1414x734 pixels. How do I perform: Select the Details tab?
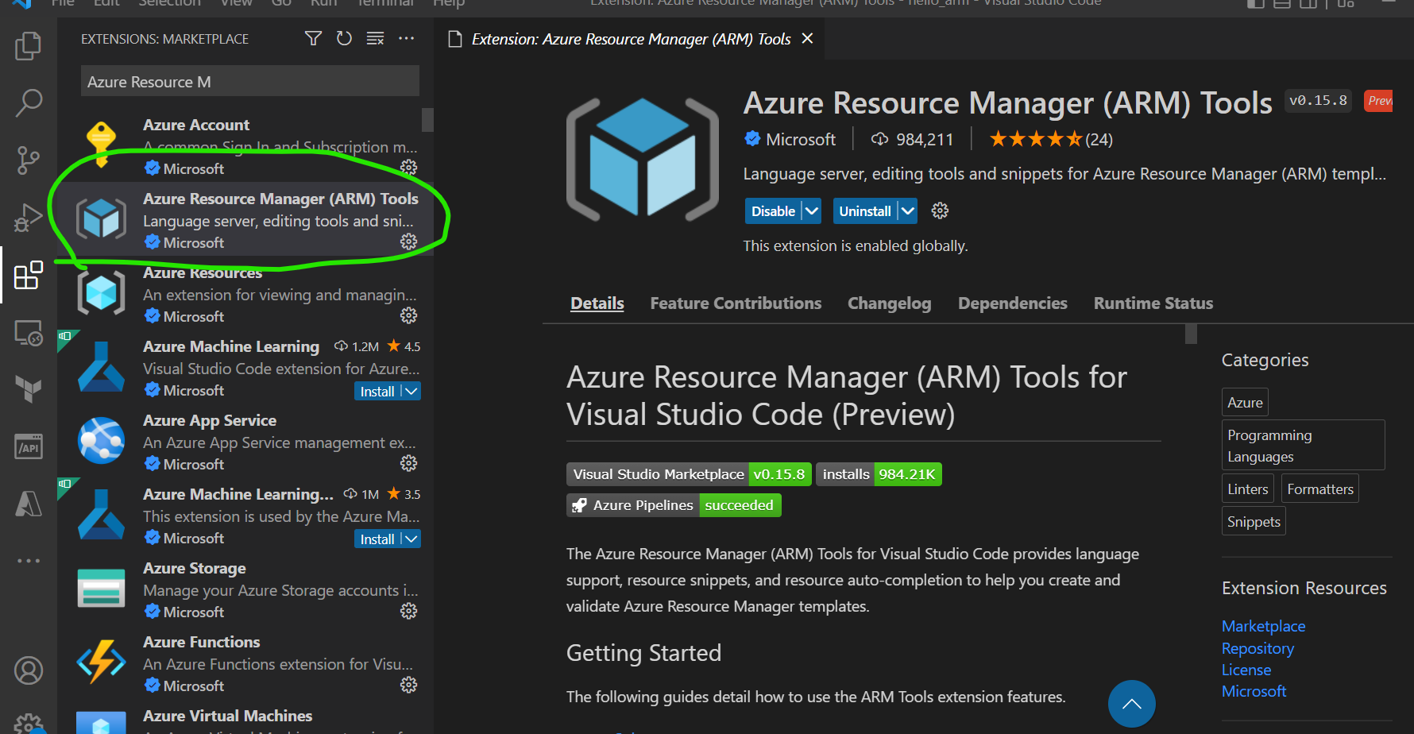point(597,303)
